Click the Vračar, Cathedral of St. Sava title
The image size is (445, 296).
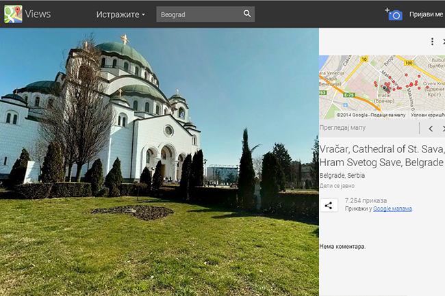click(x=382, y=155)
